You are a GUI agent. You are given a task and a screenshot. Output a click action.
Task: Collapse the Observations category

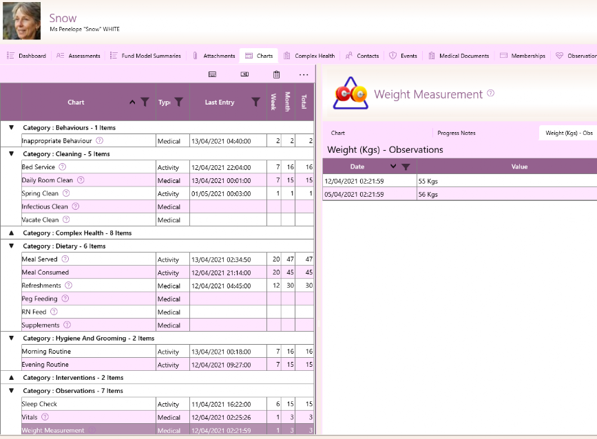12,390
